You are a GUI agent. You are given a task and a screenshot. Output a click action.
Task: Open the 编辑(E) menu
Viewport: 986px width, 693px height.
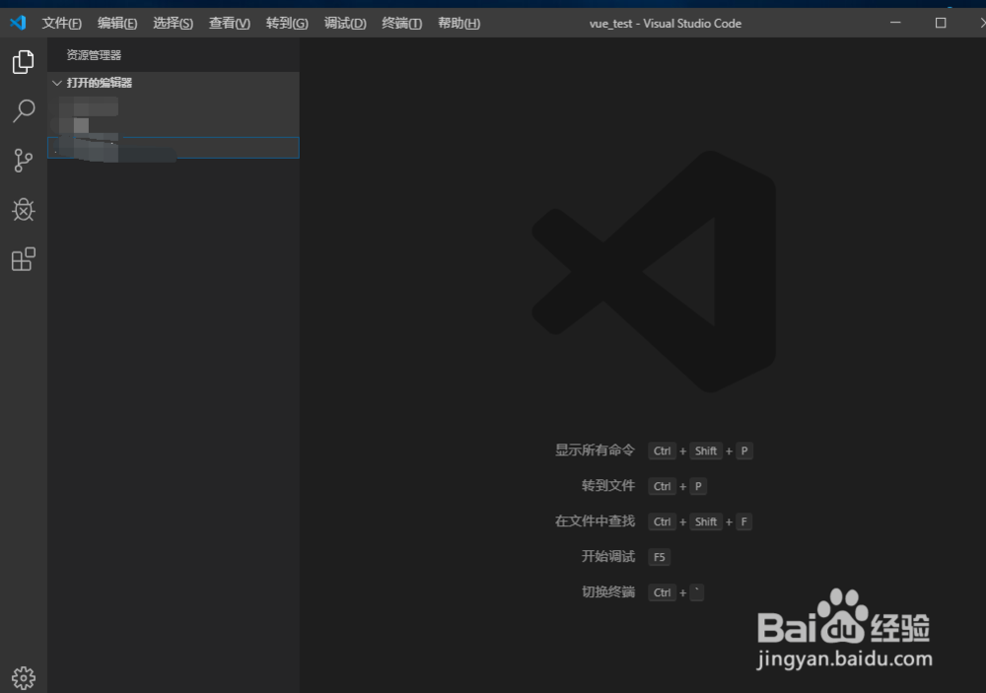tap(117, 24)
